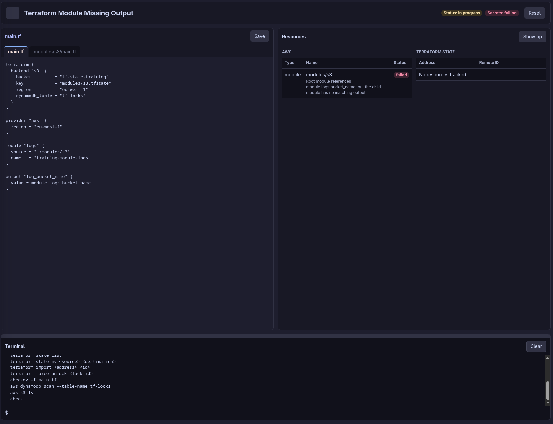Click the 'No resources tracked.' text
This screenshot has height=424, width=553.
click(x=443, y=75)
